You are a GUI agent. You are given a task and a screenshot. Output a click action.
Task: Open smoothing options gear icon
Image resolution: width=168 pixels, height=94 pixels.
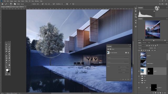point(67,4)
